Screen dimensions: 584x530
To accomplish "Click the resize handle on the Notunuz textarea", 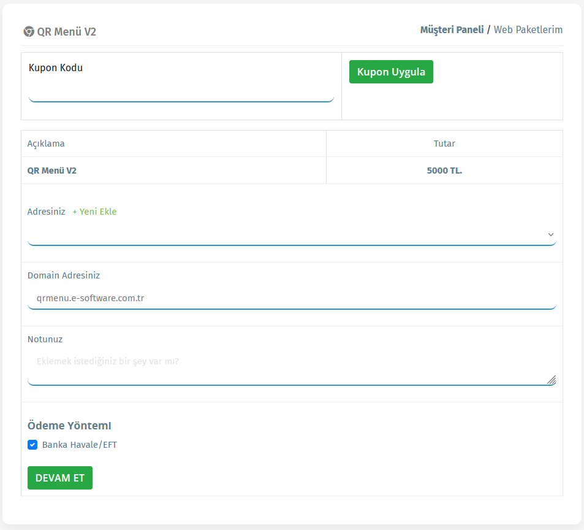I will 551,380.
